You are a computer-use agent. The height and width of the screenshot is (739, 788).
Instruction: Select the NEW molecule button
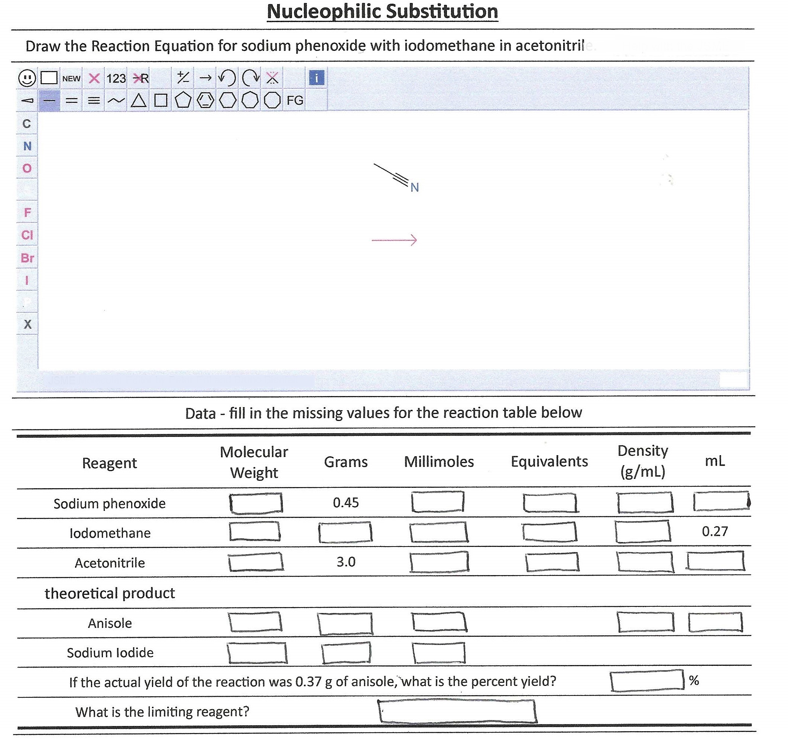tap(71, 78)
